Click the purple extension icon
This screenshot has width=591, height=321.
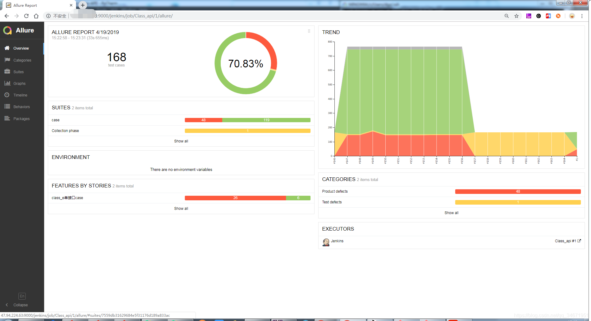pyautogui.click(x=529, y=16)
